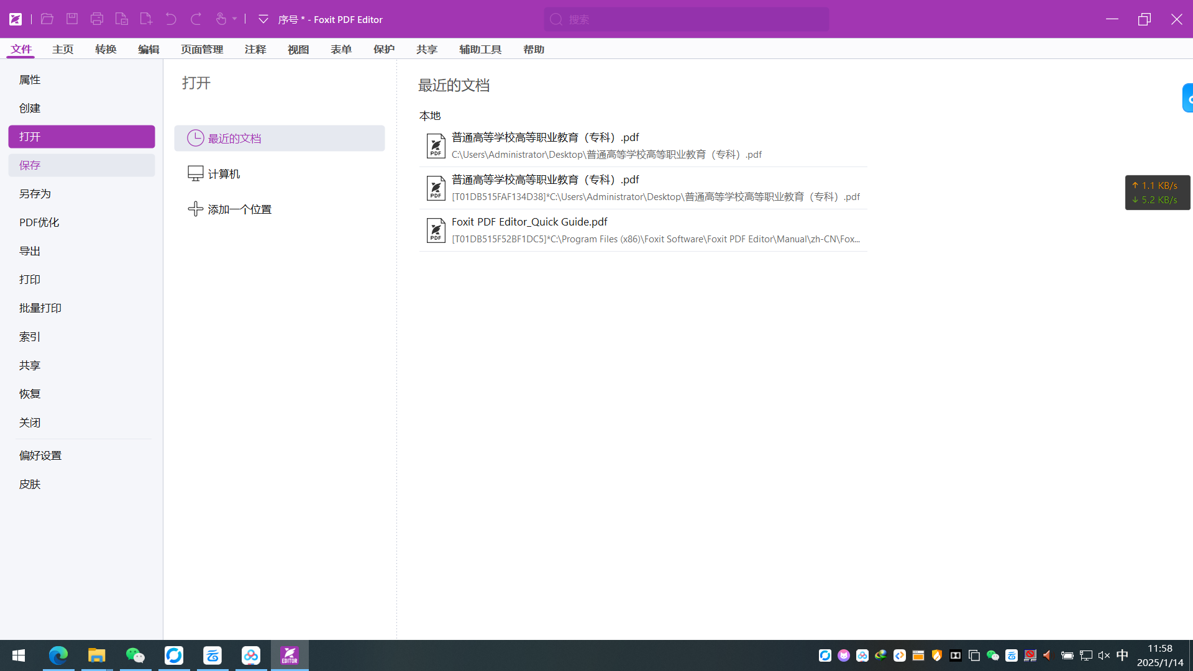This screenshot has height=671, width=1193.
Task: Click the battery power tray icon
Action: click(x=1067, y=655)
